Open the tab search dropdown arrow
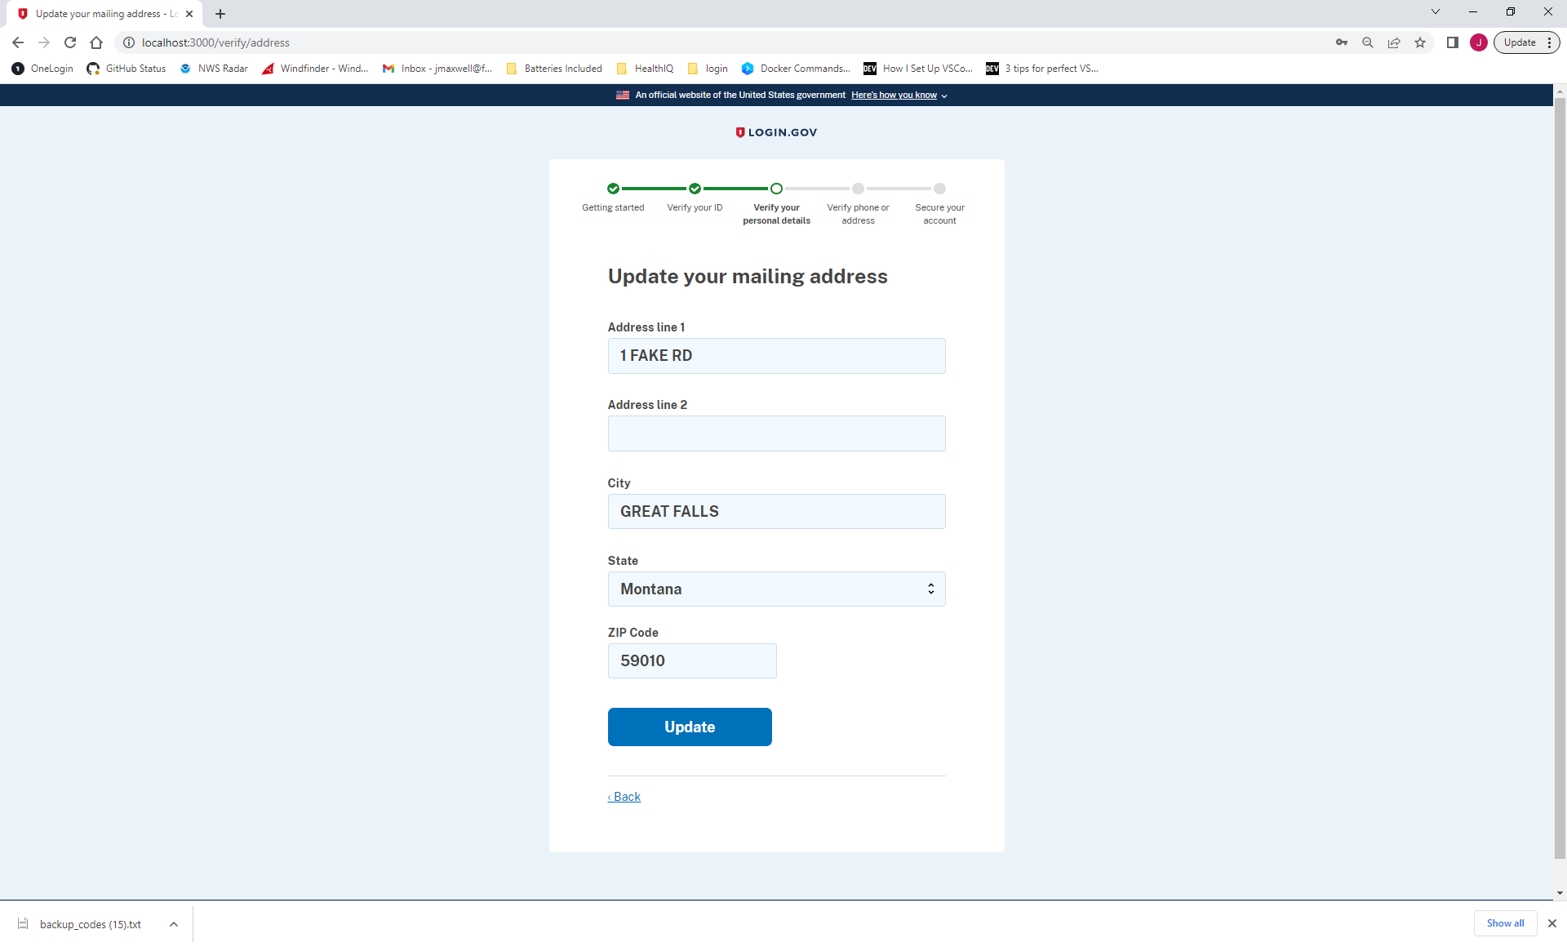 coord(1436,12)
